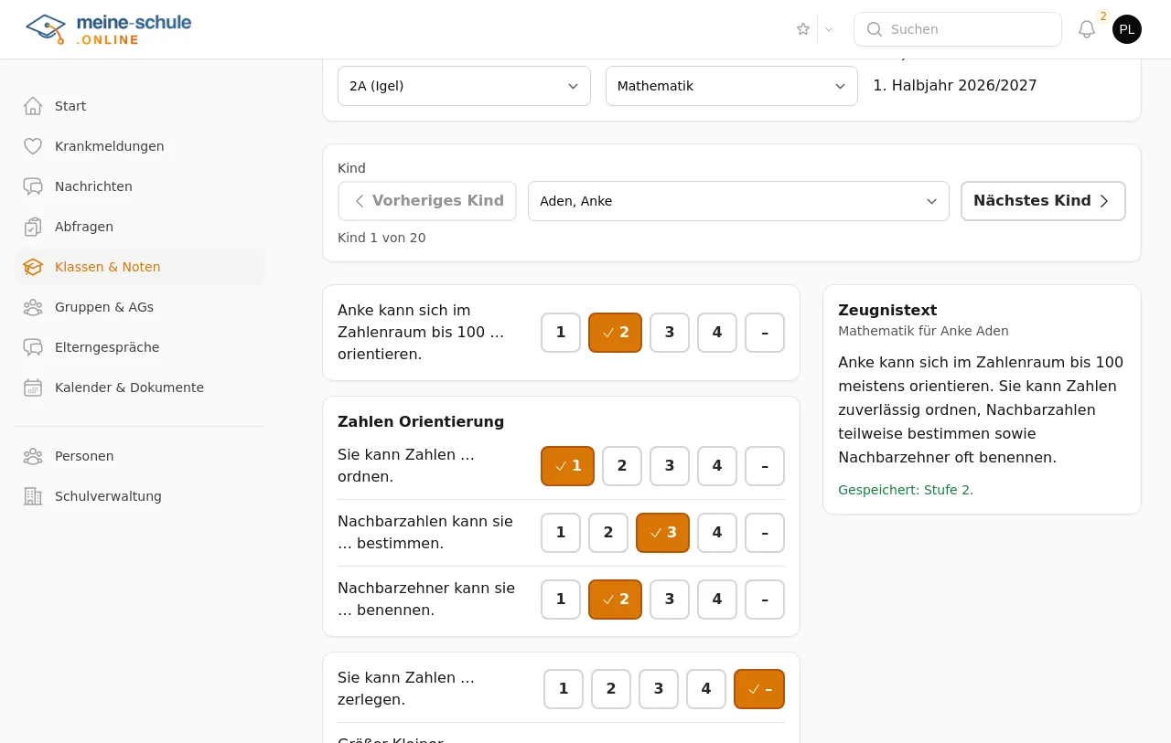Click the Klassen & Noten graduation cap icon

33,267
